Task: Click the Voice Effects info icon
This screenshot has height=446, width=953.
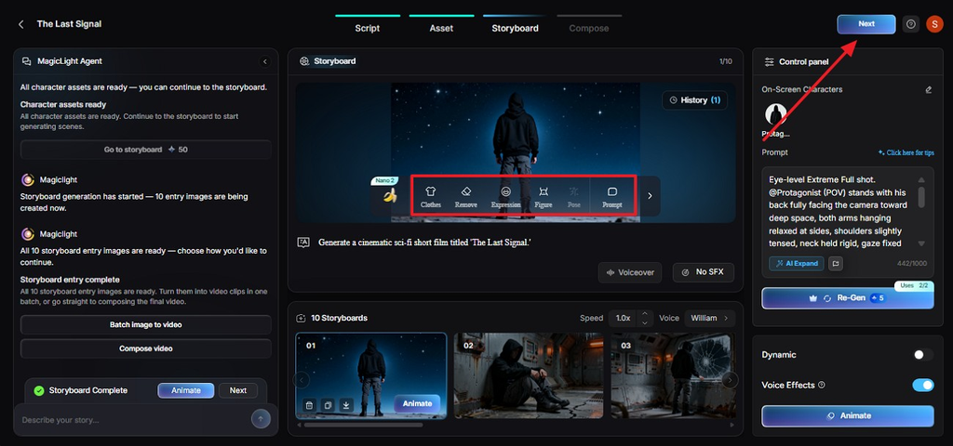Action: click(x=822, y=385)
